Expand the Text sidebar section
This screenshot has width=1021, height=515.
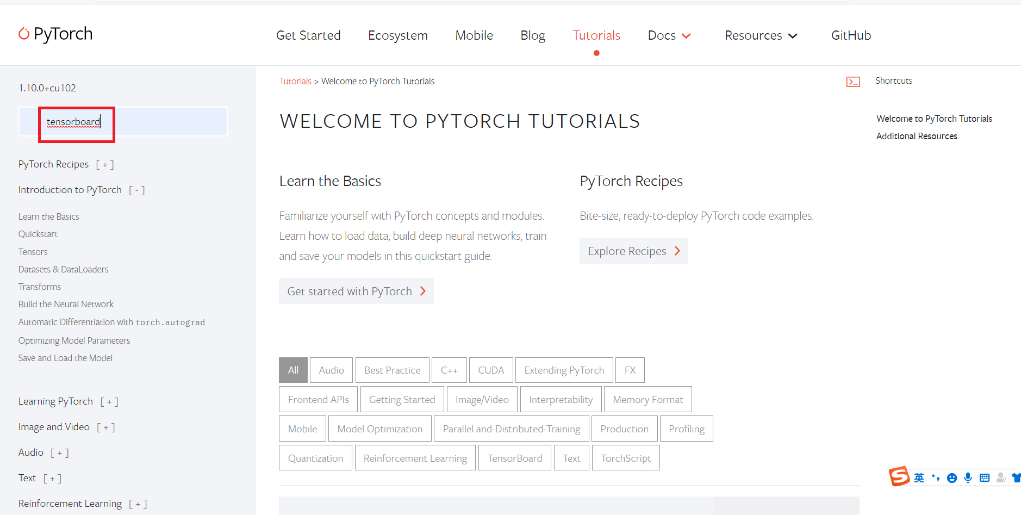52,479
